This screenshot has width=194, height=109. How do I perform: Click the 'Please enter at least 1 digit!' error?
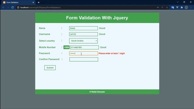(x=112, y=53)
